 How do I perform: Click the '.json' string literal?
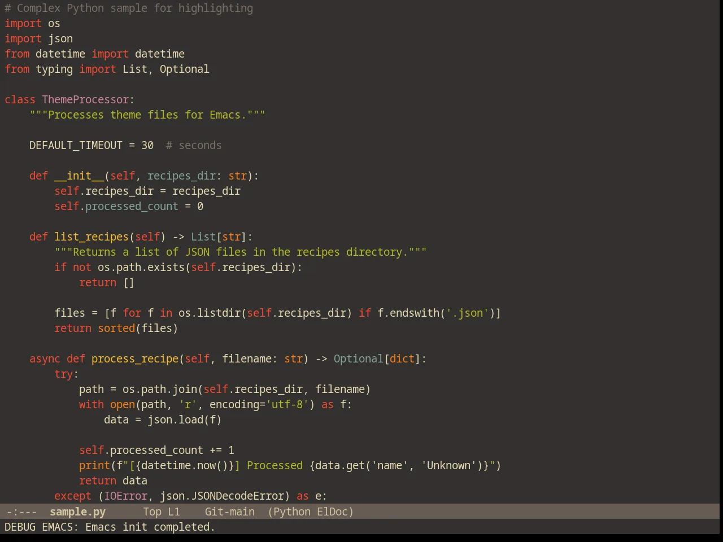coord(468,313)
